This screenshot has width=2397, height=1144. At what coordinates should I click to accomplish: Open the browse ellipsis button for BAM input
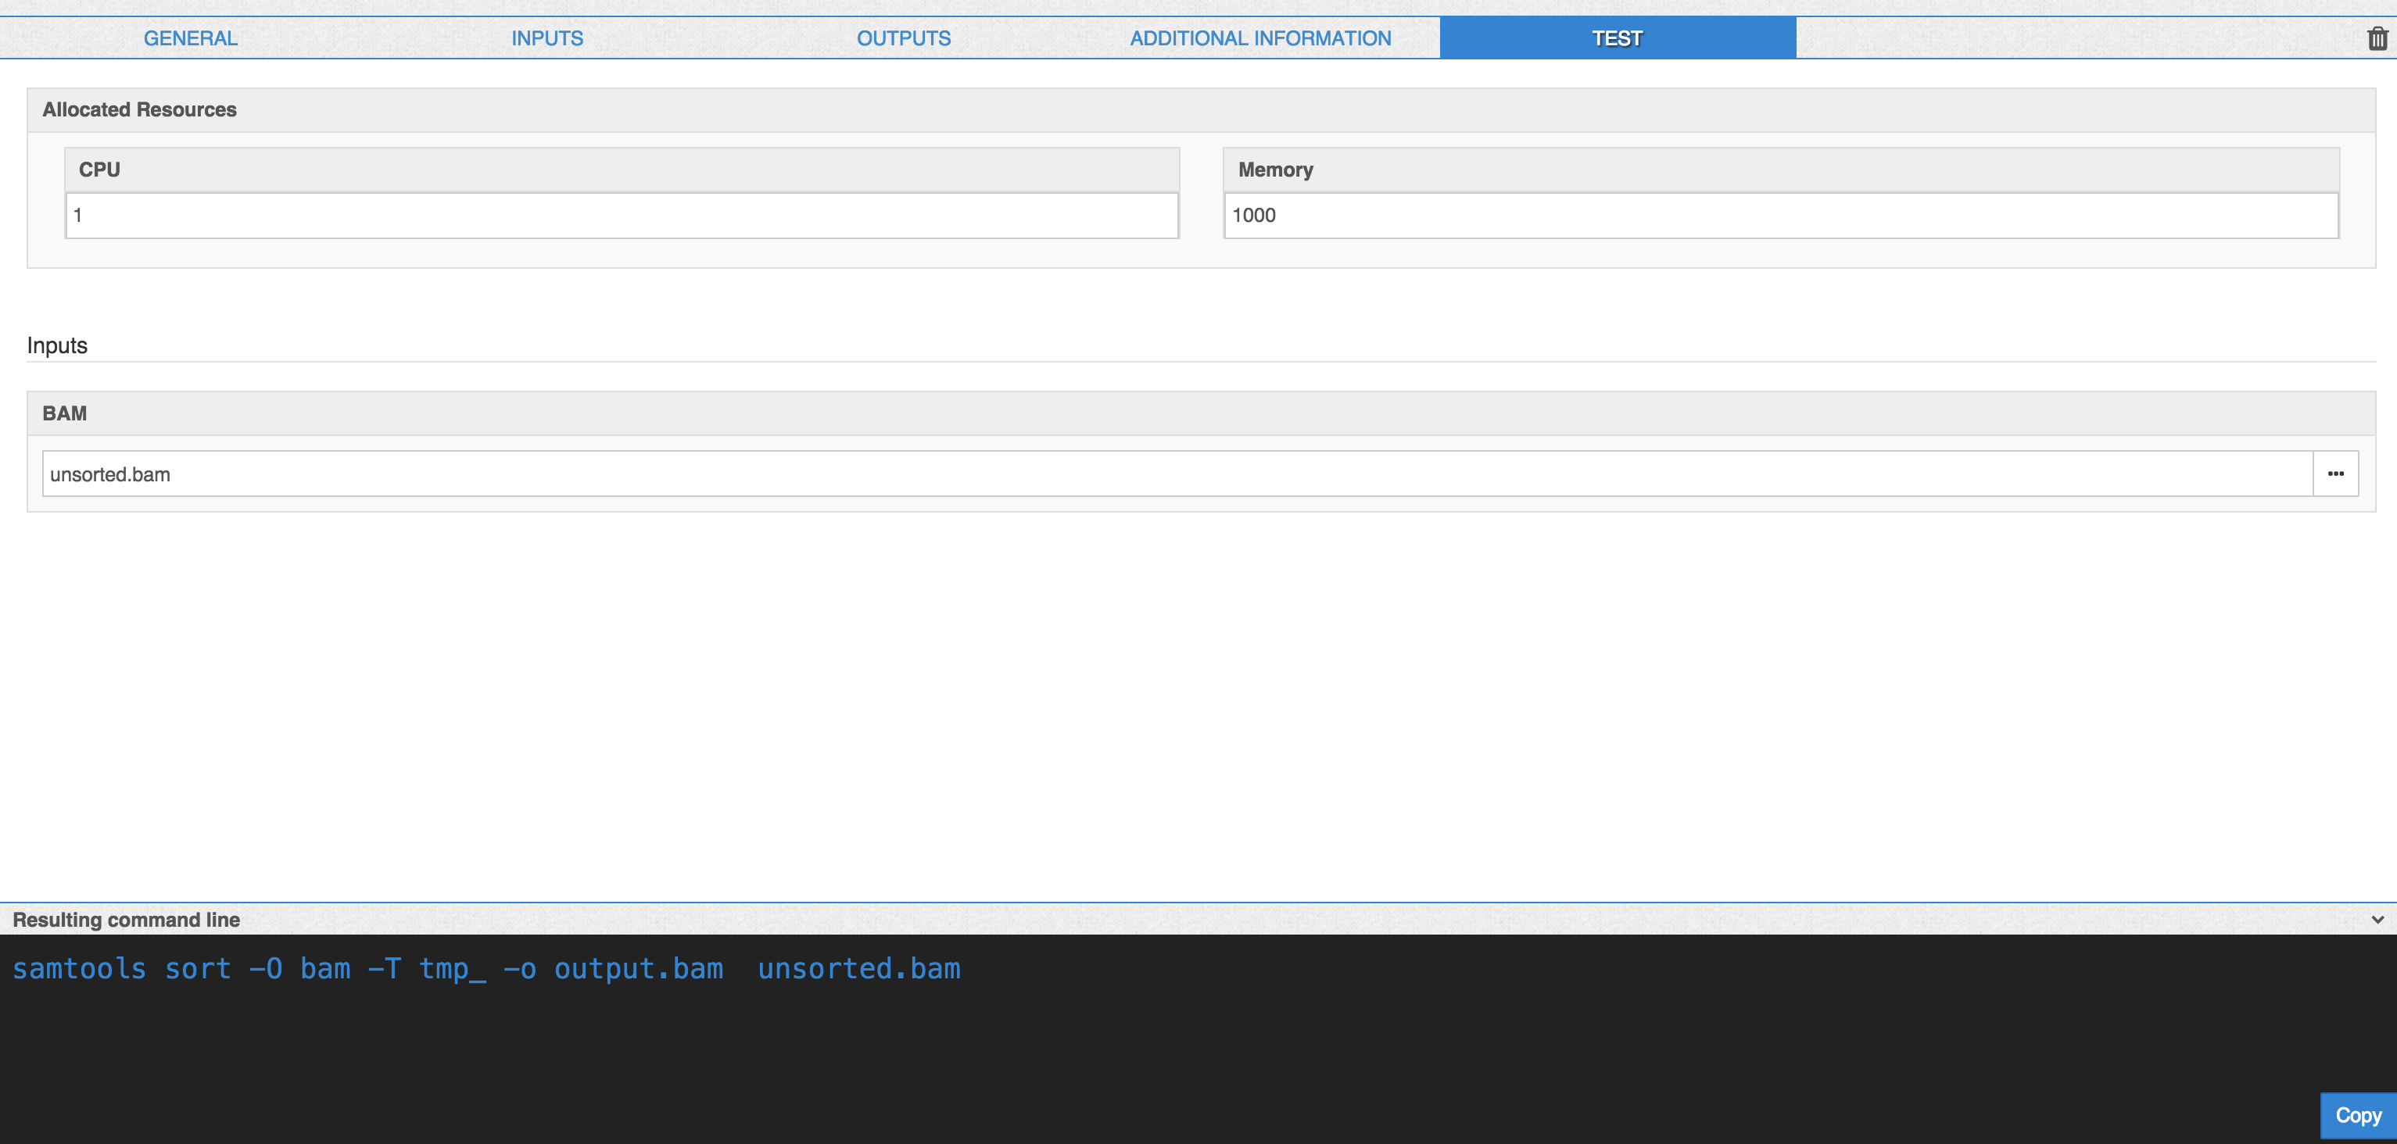(2335, 474)
